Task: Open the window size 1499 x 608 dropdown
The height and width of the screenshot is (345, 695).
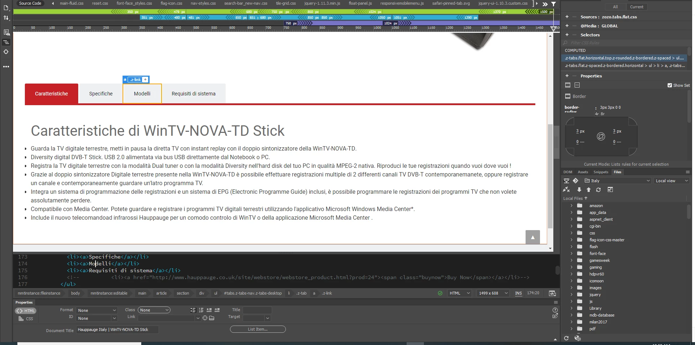Action: click(x=493, y=293)
